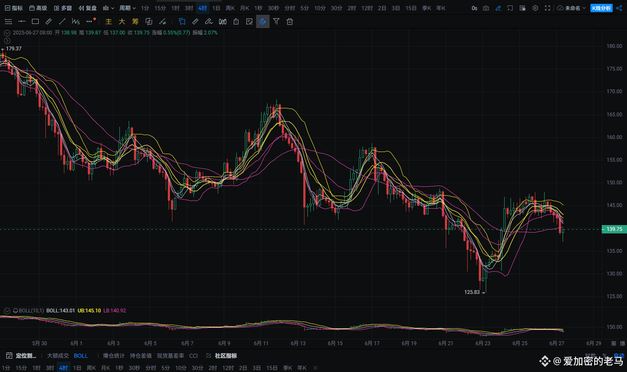Select the horizontal line drawing tool

point(22,21)
